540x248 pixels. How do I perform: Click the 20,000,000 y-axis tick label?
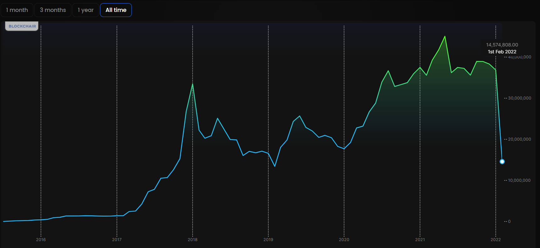pyautogui.click(x=519, y=139)
